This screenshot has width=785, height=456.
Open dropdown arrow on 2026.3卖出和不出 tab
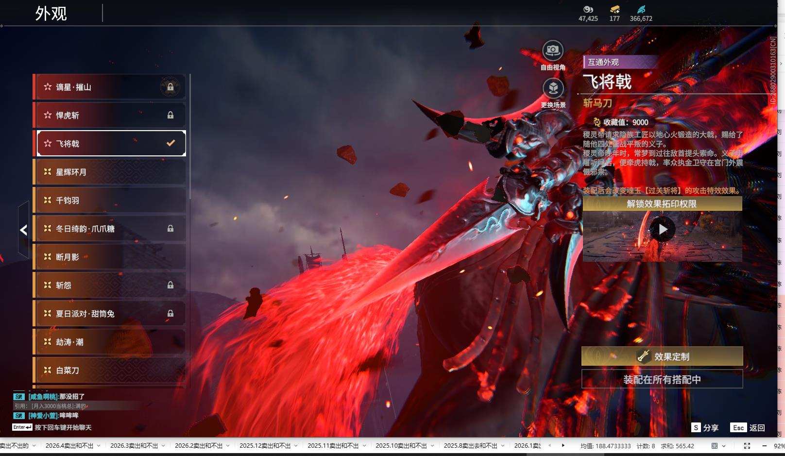[x=163, y=446]
